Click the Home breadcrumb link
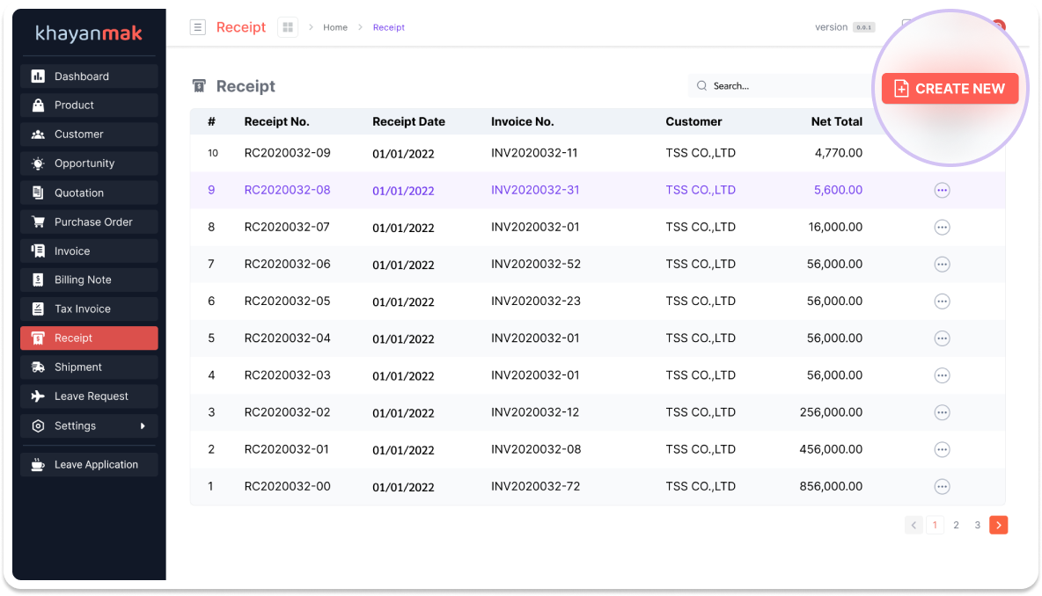The height and width of the screenshot is (596, 1042). (x=335, y=27)
